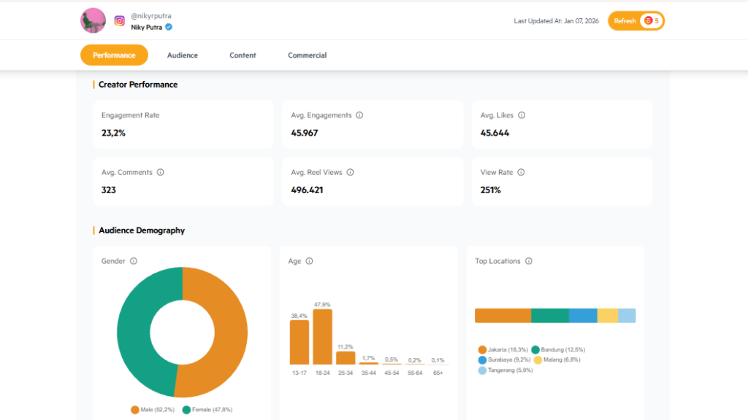Click the 18-24 age bar
The image size is (748, 420).
coord(322,337)
